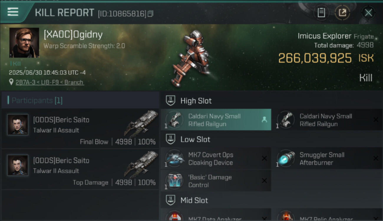Copy the kill report ID icon
This screenshot has height=221, width=383.
click(x=151, y=14)
